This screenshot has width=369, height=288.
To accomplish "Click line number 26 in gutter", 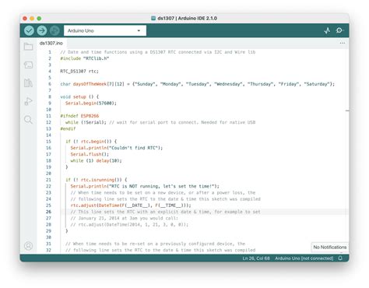I will point(48,212).
